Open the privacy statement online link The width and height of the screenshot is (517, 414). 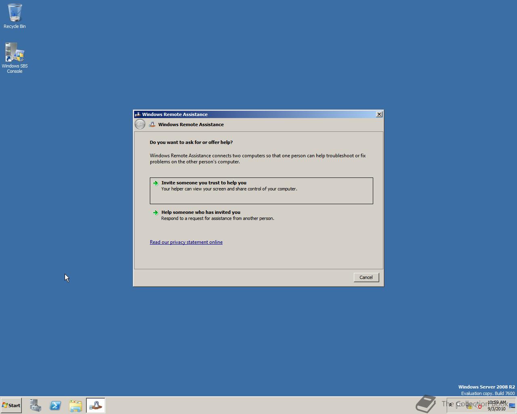[186, 242]
